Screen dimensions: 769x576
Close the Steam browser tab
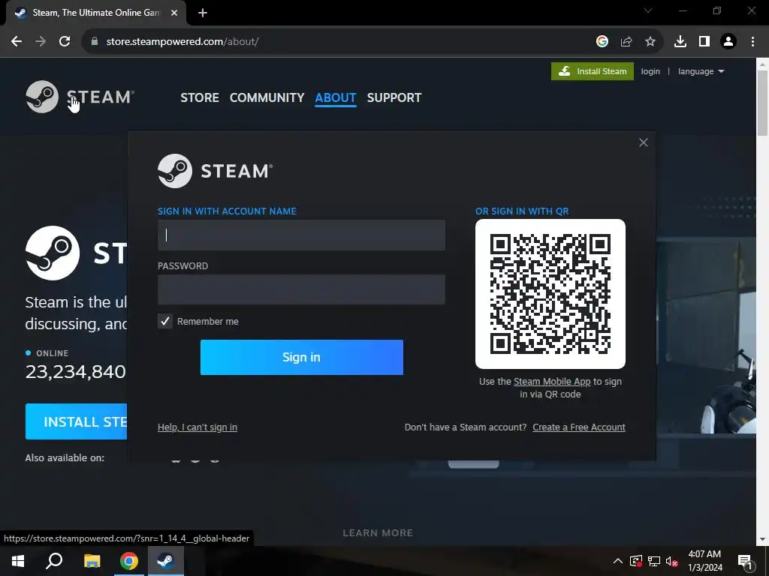point(174,13)
